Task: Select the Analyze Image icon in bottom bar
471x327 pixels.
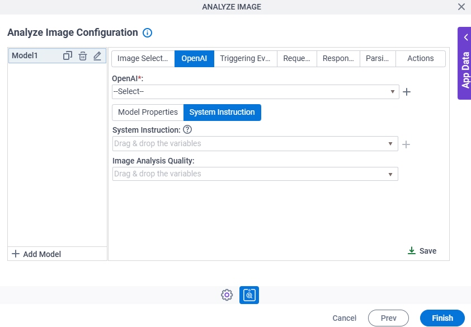Action: [x=249, y=295]
